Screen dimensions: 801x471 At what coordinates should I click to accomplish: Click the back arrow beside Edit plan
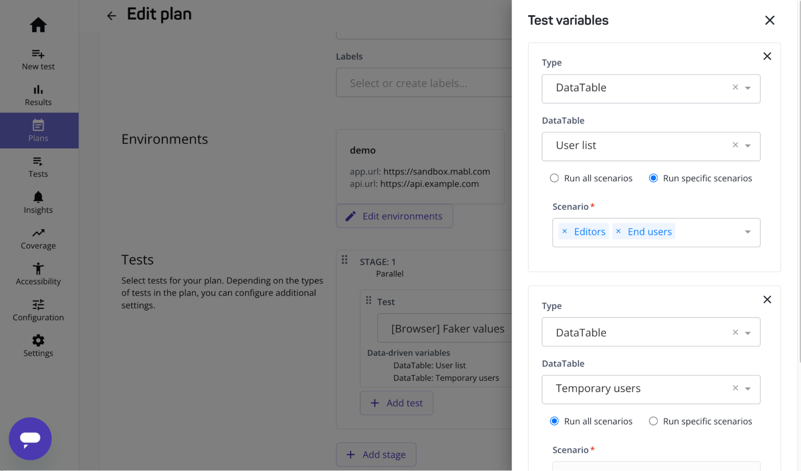[x=111, y=16]
